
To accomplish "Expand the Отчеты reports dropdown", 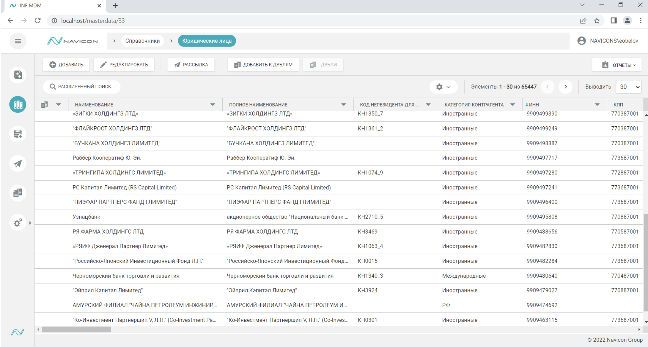I will pyautogui.click(x=617, y=65).
